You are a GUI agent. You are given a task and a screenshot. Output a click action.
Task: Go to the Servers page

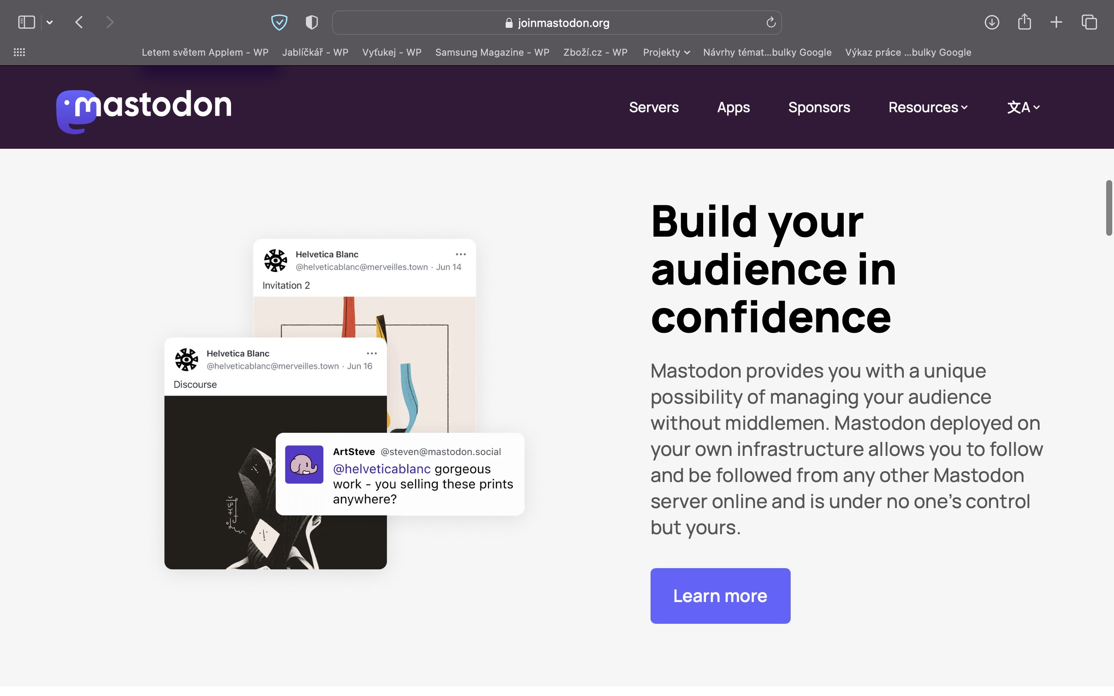point(654,107)
